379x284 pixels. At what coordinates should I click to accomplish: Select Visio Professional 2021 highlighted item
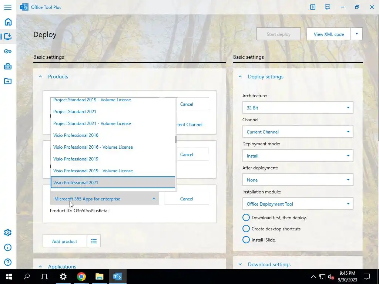click(113, 183)
